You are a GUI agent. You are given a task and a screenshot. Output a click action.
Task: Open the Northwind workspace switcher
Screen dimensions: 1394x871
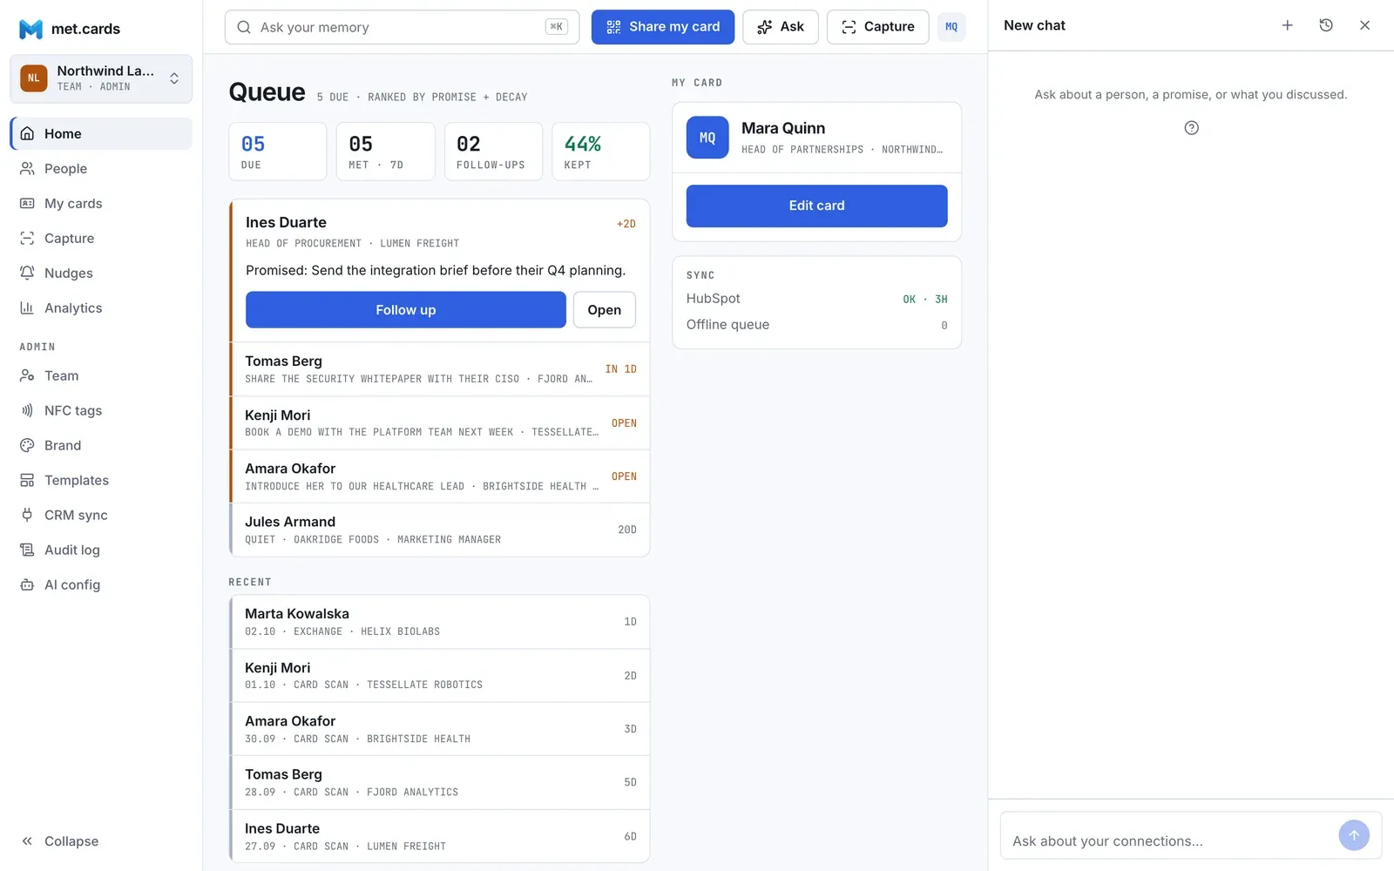[x=101, y=78]
